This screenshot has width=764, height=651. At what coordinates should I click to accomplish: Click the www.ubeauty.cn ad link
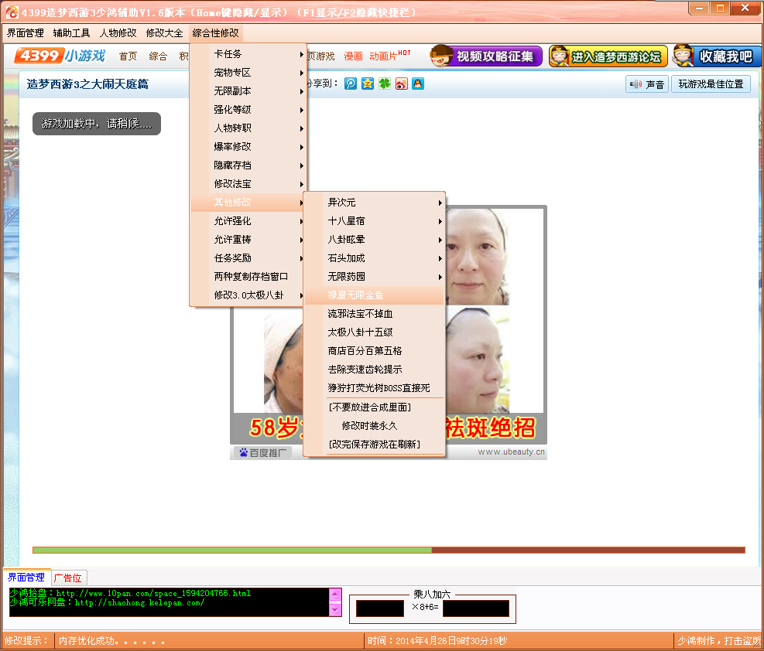(511, 452)
